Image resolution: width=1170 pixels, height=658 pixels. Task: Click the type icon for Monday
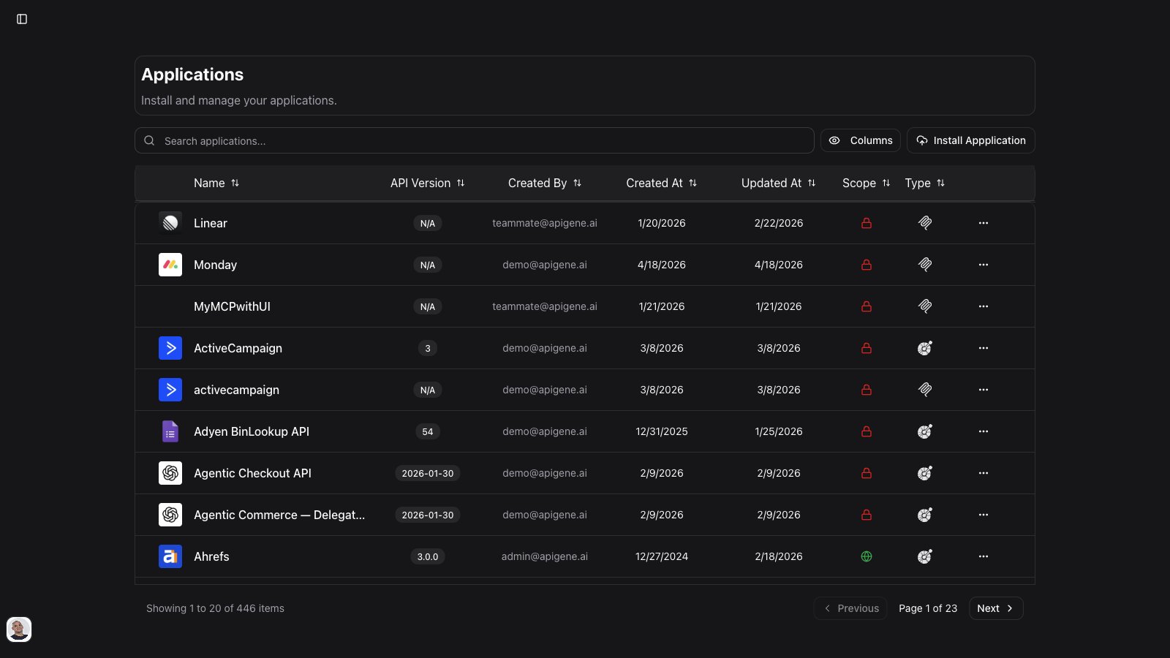click(x=925, y=265)
